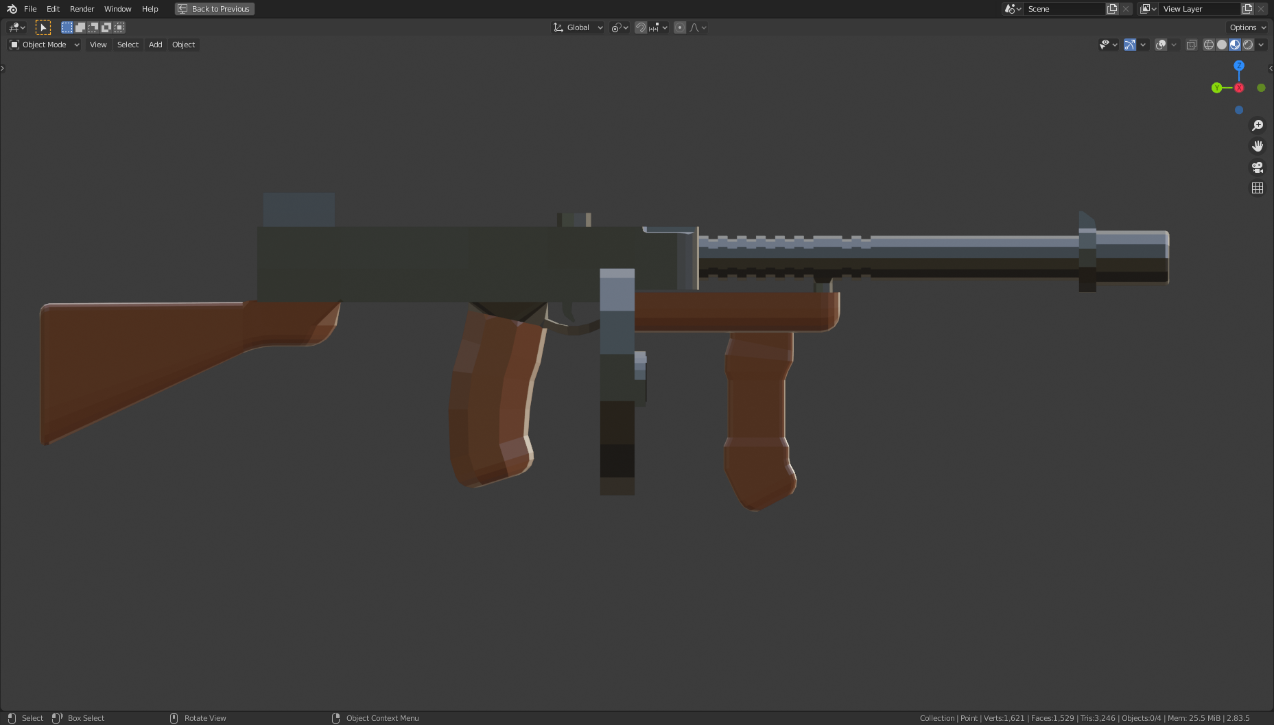1274x725 pixels.
Task: Click the Move view hand icon
Action: (1258, 145)
